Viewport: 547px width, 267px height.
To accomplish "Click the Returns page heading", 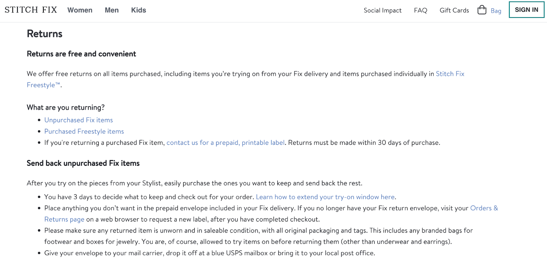I will (44, 34).
